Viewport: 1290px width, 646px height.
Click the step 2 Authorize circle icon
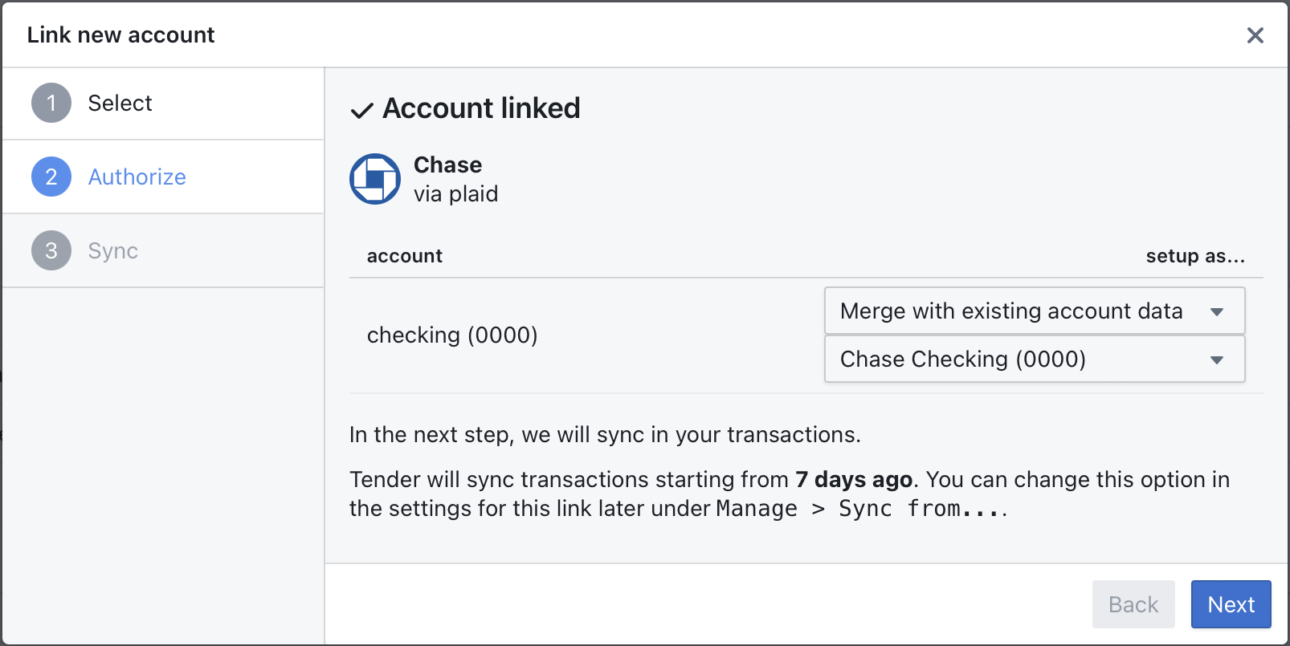(x=51, y=177)
